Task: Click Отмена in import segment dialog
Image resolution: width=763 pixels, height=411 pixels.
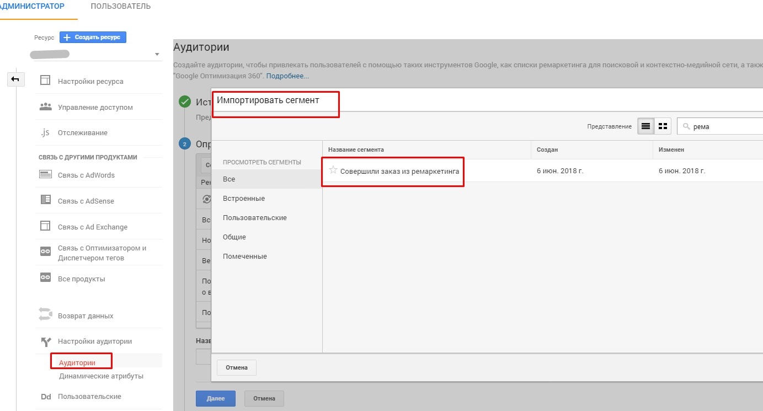Action: (x=237, y=367)
